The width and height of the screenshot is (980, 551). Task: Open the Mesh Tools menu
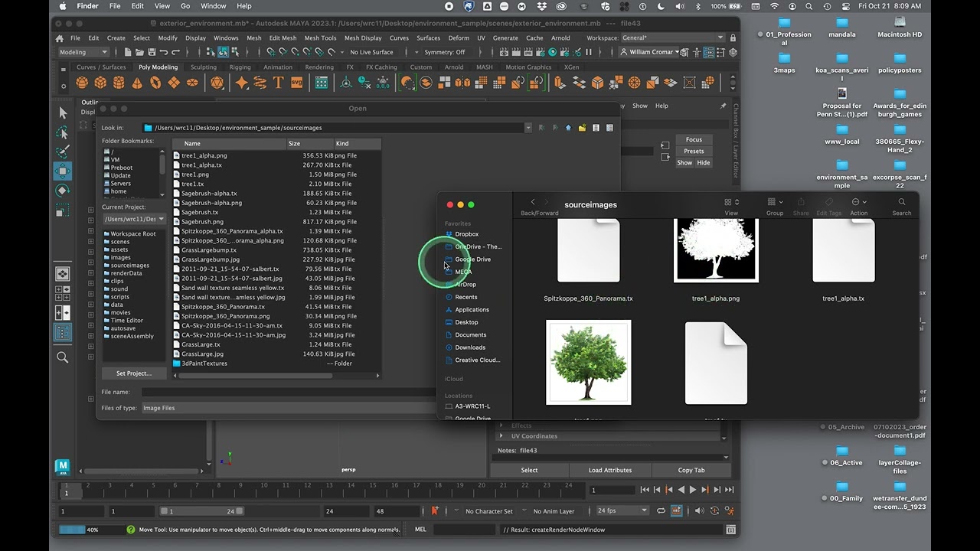point(320,37)
